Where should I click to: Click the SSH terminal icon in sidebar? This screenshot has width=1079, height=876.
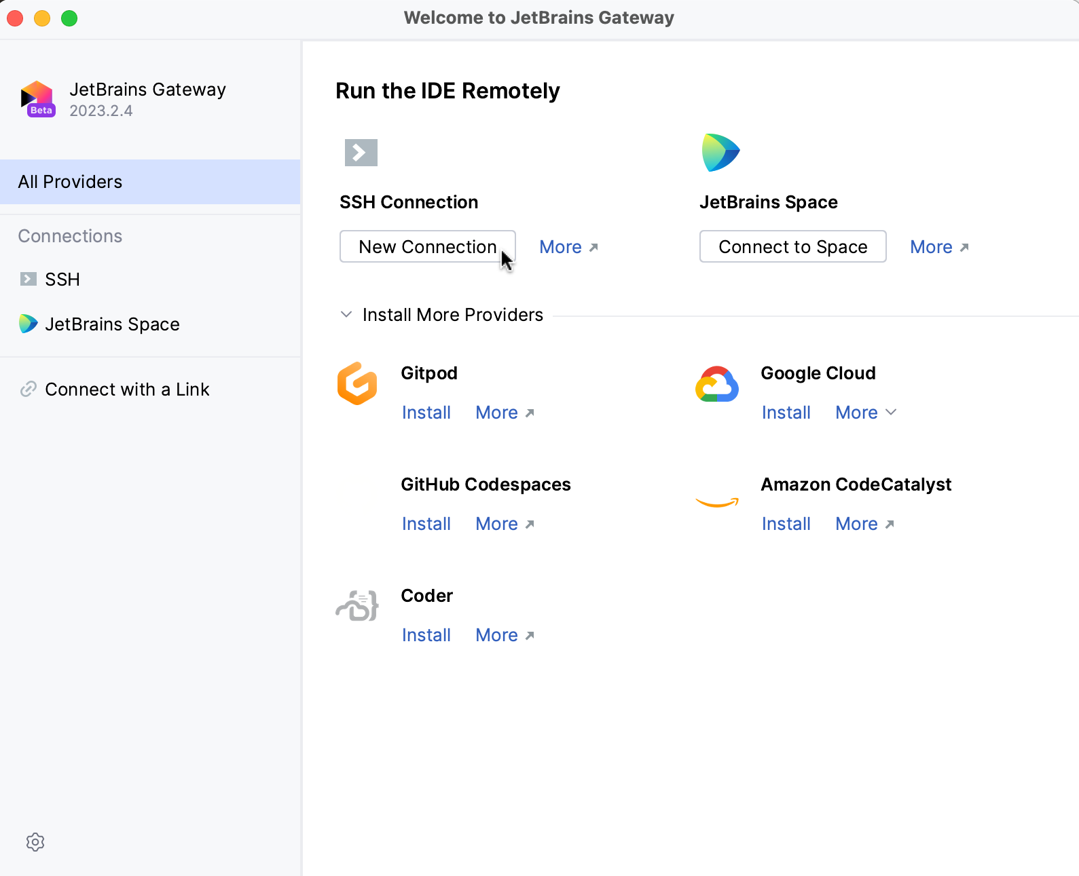pos(29,279)
